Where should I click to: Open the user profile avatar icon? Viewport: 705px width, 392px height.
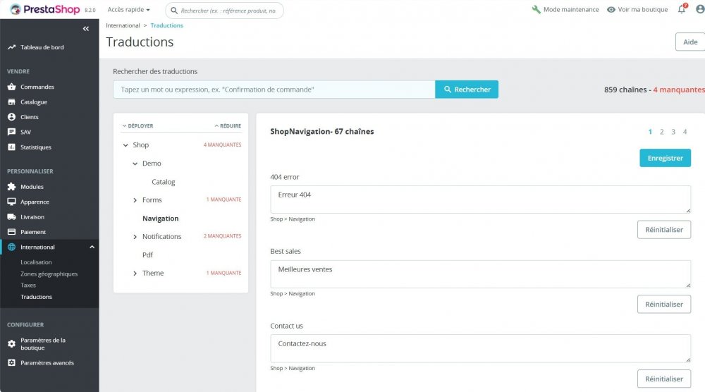[x=700, y=10]
